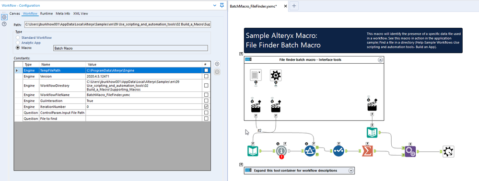
Task: Check the Version row checkbox
Action: pyautogui.click(x=206, y=76)
